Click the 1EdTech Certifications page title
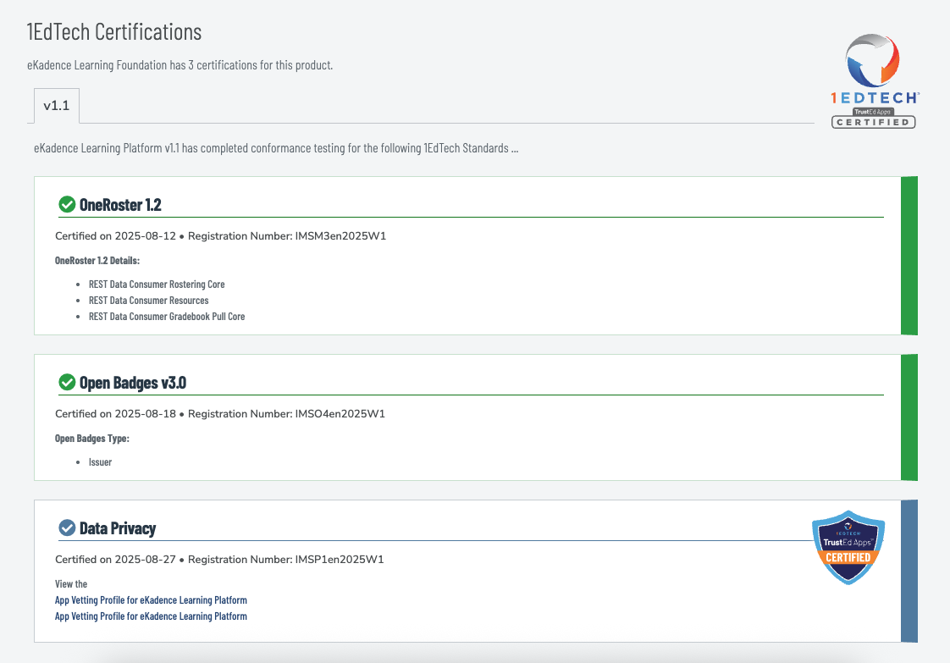This screenshot has width=950, height=663. click(114, 32)
